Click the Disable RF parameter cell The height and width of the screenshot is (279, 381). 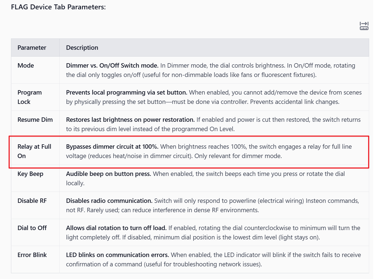pos(32,201)
